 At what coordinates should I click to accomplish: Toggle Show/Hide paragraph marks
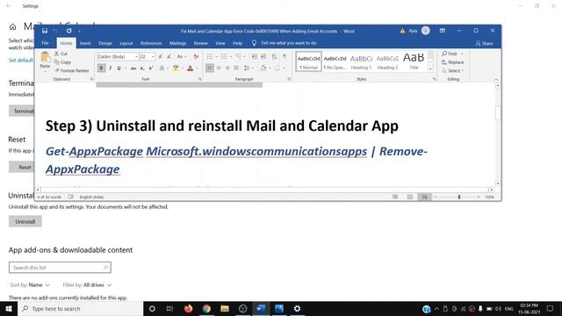285,56
